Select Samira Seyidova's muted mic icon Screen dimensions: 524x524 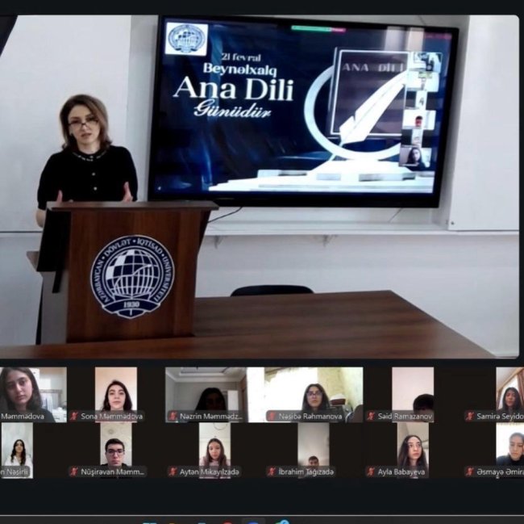click(469, 417)
